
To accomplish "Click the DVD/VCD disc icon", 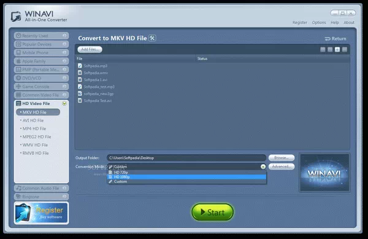I will point(18,78).
